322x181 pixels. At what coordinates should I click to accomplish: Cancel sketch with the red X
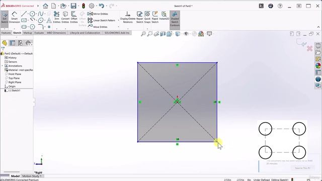tap(310, 49)
